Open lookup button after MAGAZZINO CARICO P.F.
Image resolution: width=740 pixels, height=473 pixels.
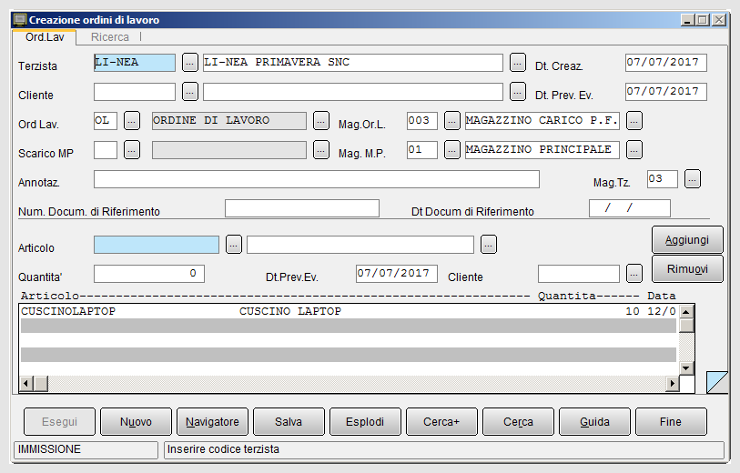[x=634, y=121]
